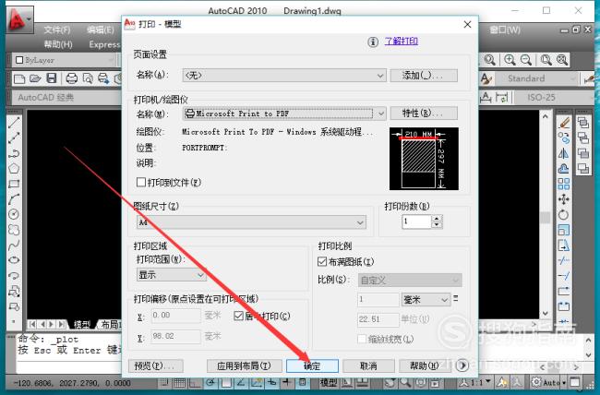Image resolution: width=600 pixels, height=395 pixels.
Task: Select the Rotate modify tool
Action: click(564, 214)
